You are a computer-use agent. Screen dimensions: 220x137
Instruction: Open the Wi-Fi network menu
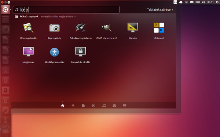coord(186,2)
